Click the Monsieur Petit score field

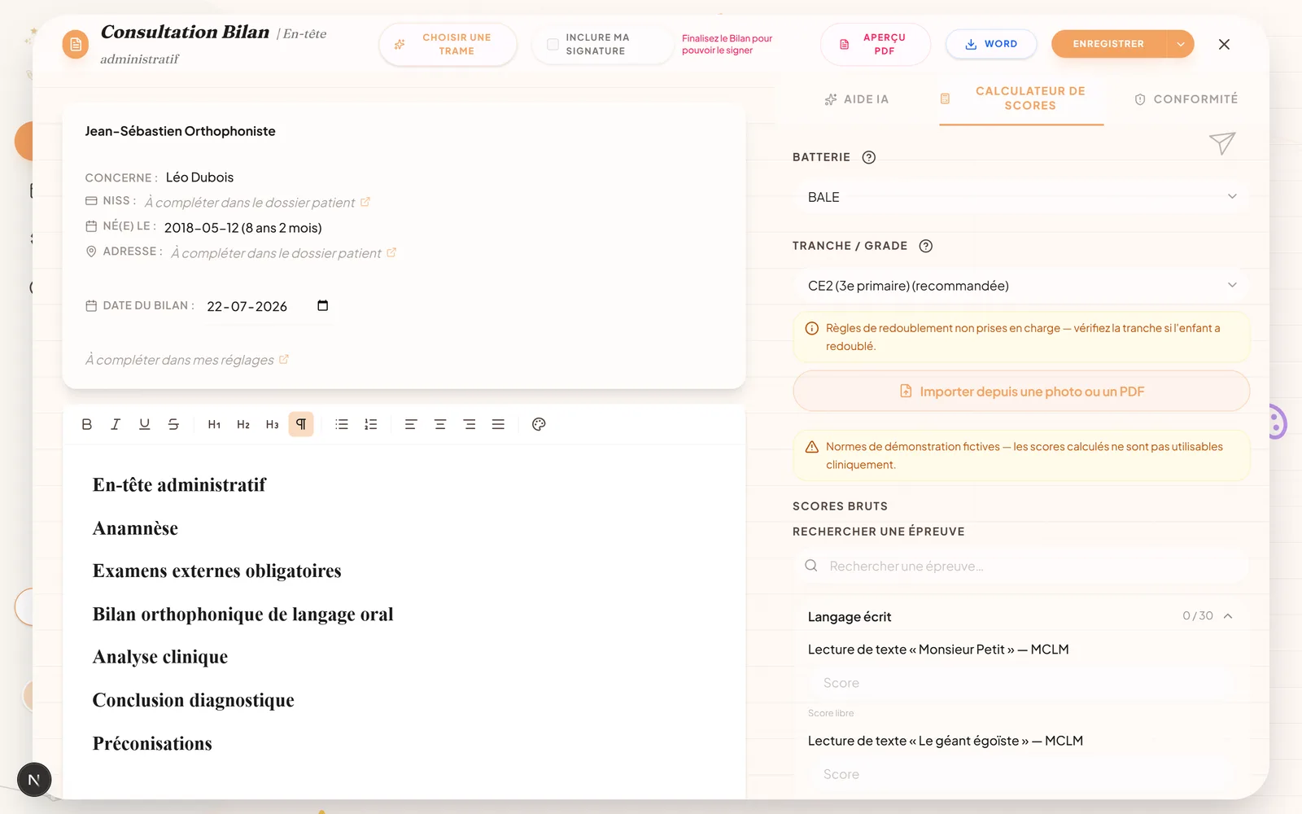1021,683
